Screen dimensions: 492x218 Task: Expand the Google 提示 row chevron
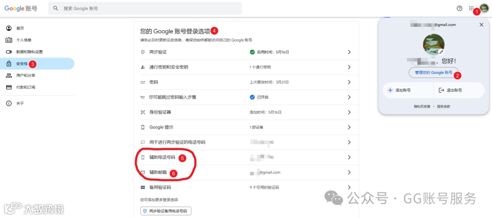[x=349, y=128]
